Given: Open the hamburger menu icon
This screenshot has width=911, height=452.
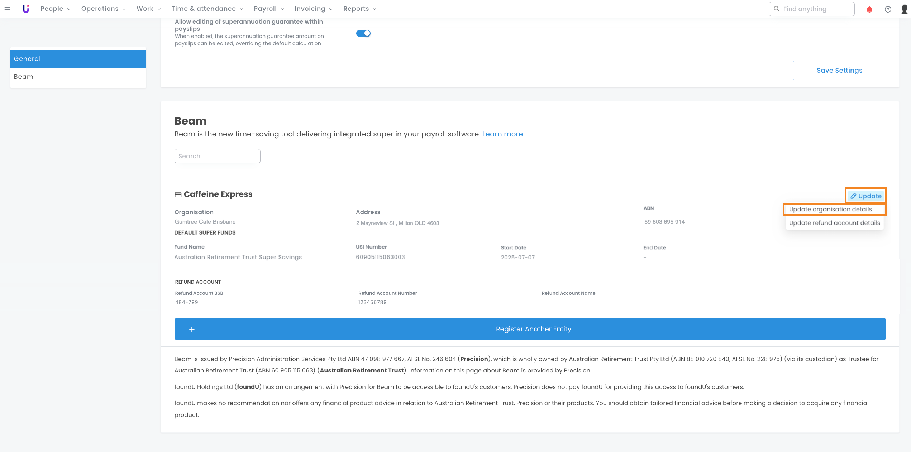Looking at the screenshot, I should 7,9.
